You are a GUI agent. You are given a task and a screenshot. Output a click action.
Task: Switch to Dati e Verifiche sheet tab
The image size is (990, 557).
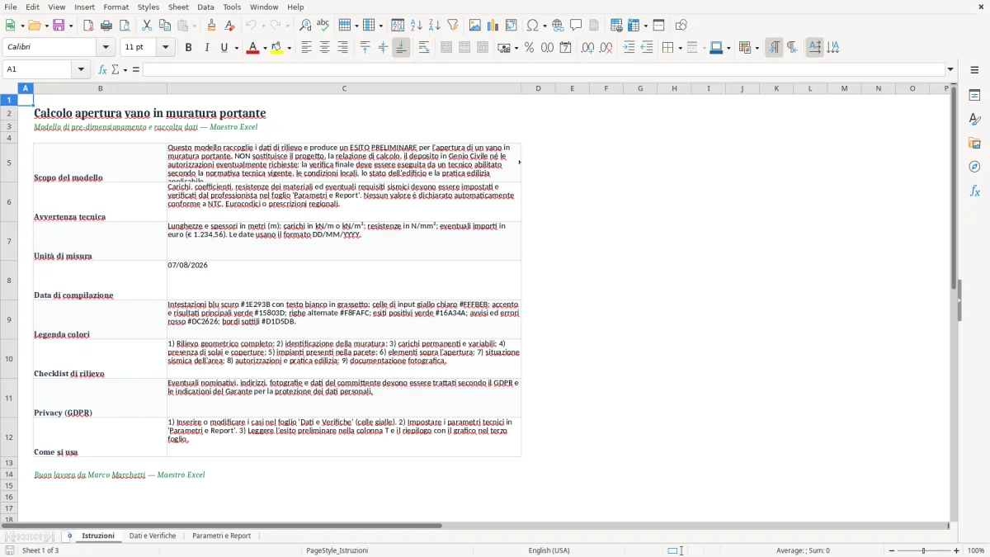click(x=153, y=536)
